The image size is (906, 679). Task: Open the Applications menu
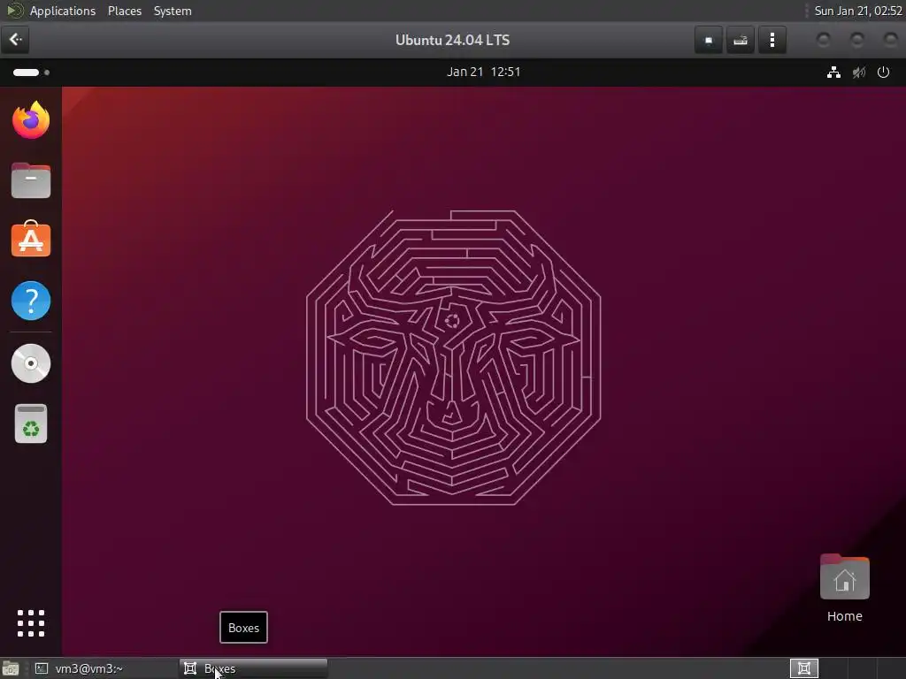tap(63, 11)
